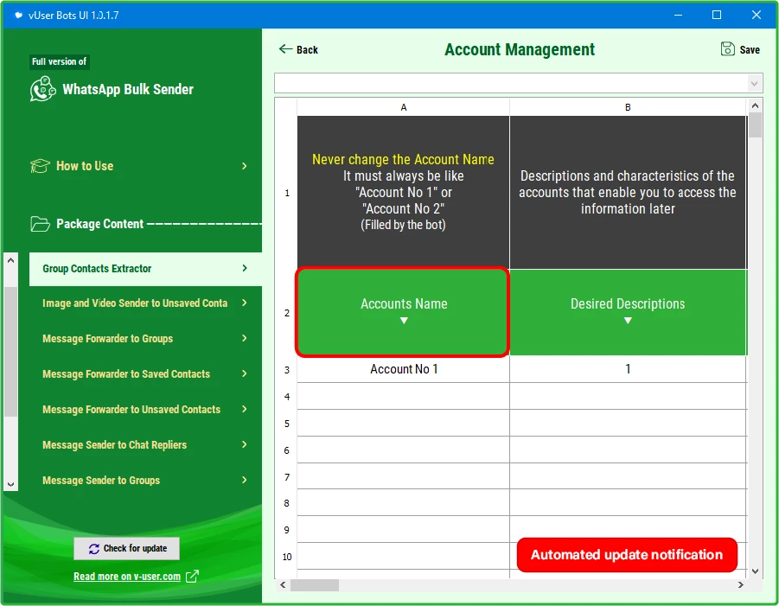Screen dimensions: 779x606
Task: Click the Back arrow icon
Action: click(x=285, y=48)
